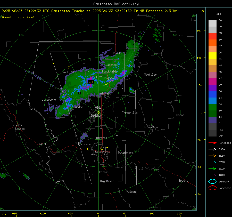Click the Drumheller label
232x217 pixels.
(151, 127)
